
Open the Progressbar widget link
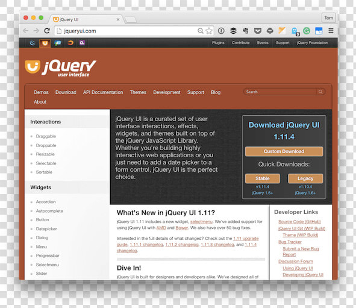tap(48, 256)
